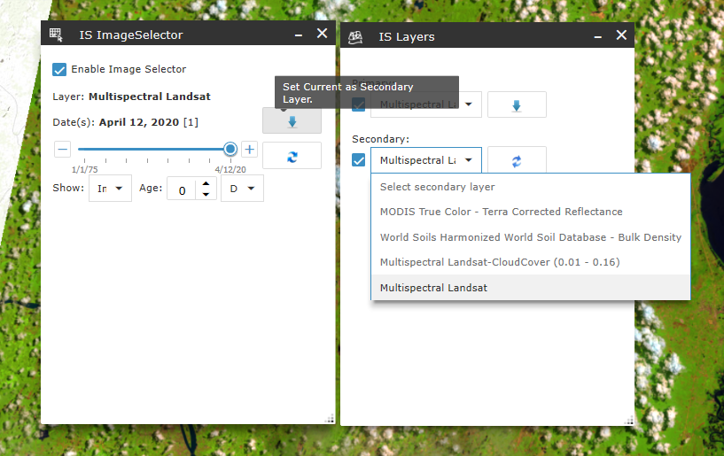
Task: Click the date slider handle at 4/12/20
Action: [x=230, y=149]
